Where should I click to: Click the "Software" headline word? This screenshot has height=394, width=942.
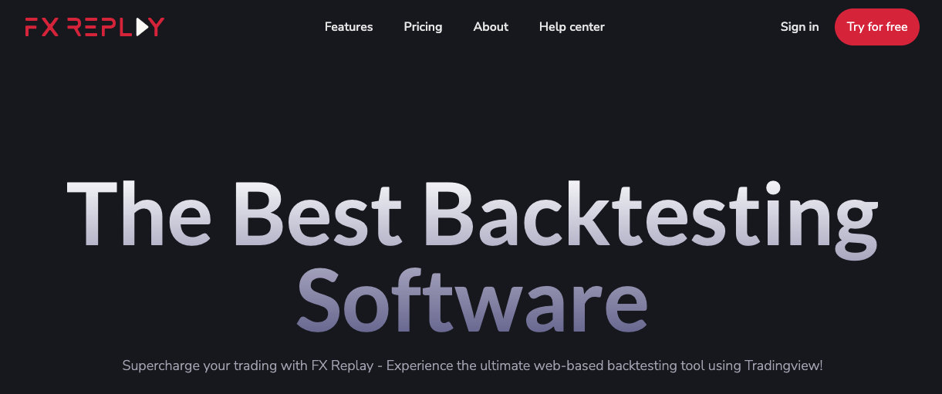(x=471, y=299)
